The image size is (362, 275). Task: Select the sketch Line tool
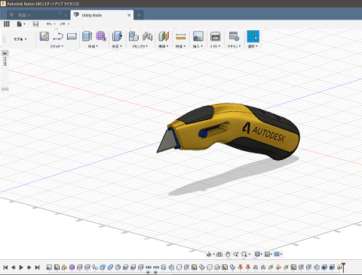pos(58,36)
